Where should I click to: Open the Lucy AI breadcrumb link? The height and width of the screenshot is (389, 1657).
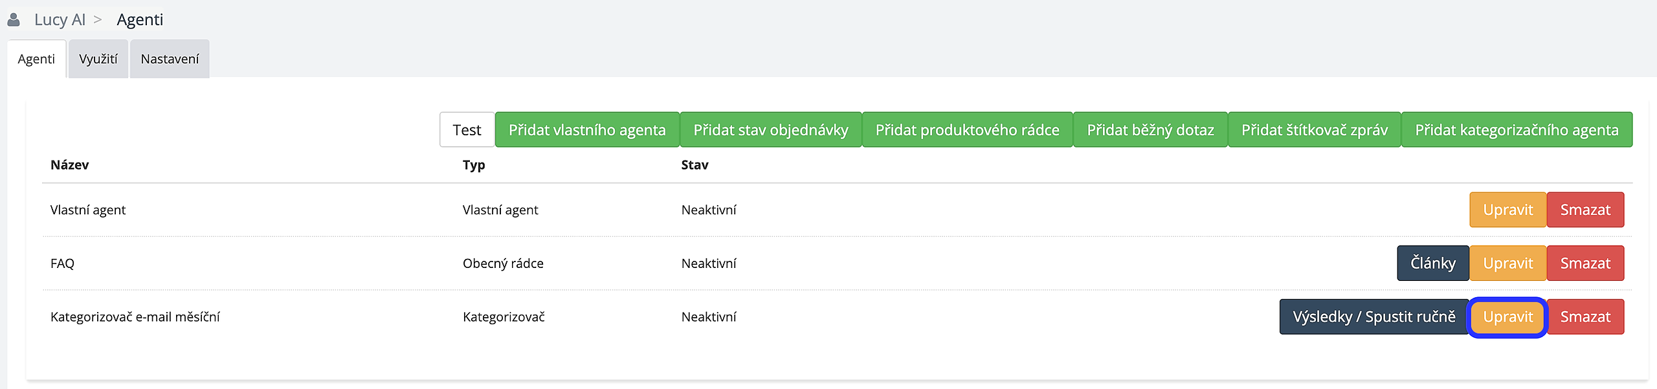click(x=60, y=19)
